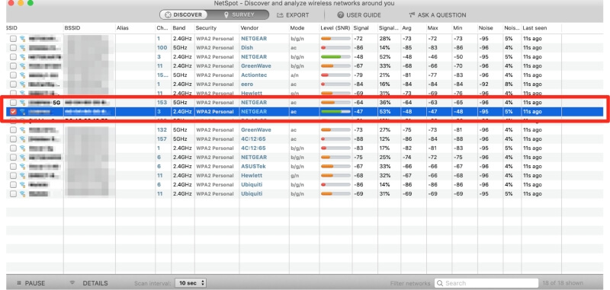
Task: Uncheck the selected NETGEAR channel 3 network
Action: [x=13, y=111]
